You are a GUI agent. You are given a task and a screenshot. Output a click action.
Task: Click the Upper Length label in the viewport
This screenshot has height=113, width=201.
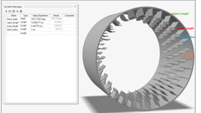point(180,13)
